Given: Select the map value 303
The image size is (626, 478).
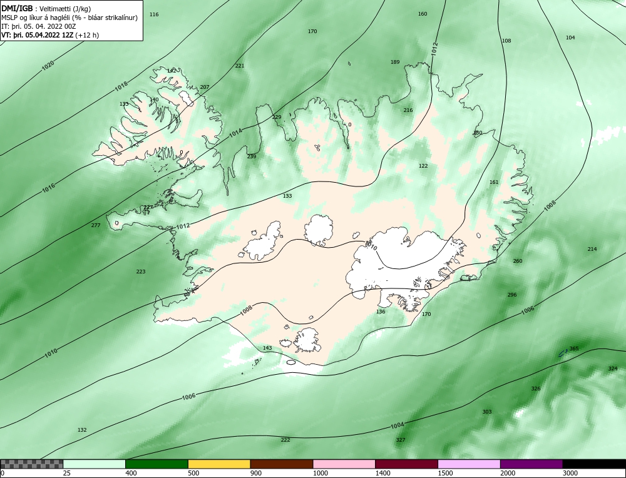Looking at the screenshot, I should click(486, 412).
